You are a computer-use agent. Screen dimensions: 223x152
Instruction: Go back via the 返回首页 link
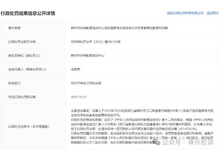click(x=213, y=13)
